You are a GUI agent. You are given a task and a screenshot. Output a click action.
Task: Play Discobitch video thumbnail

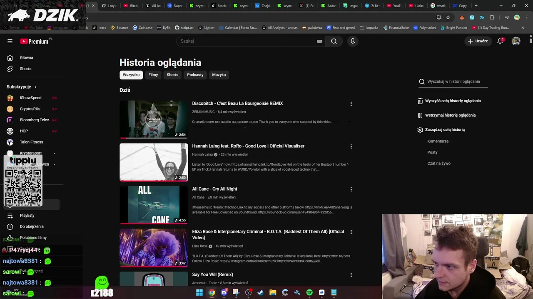point(154,120)
